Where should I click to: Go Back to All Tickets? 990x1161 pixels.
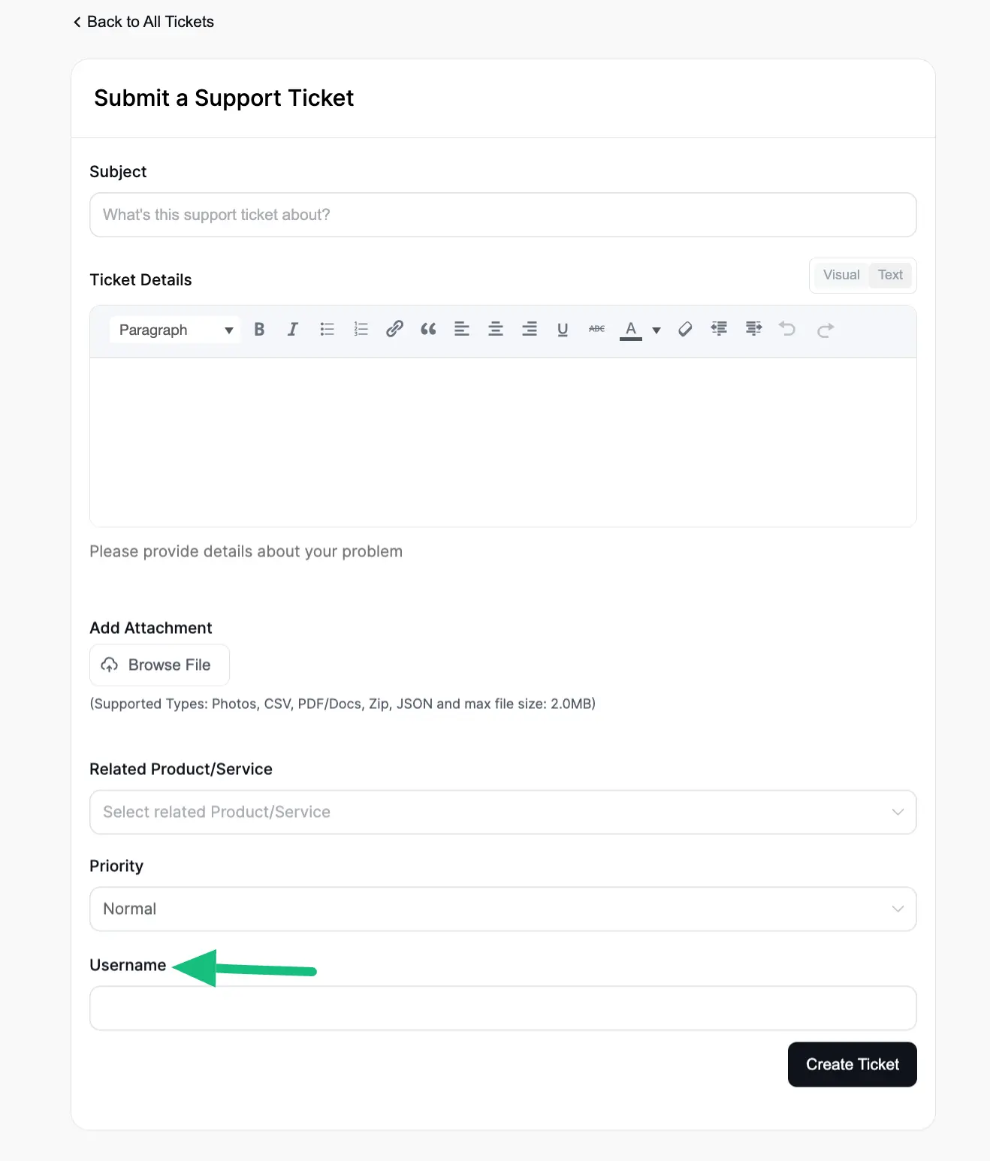point(143,22)
